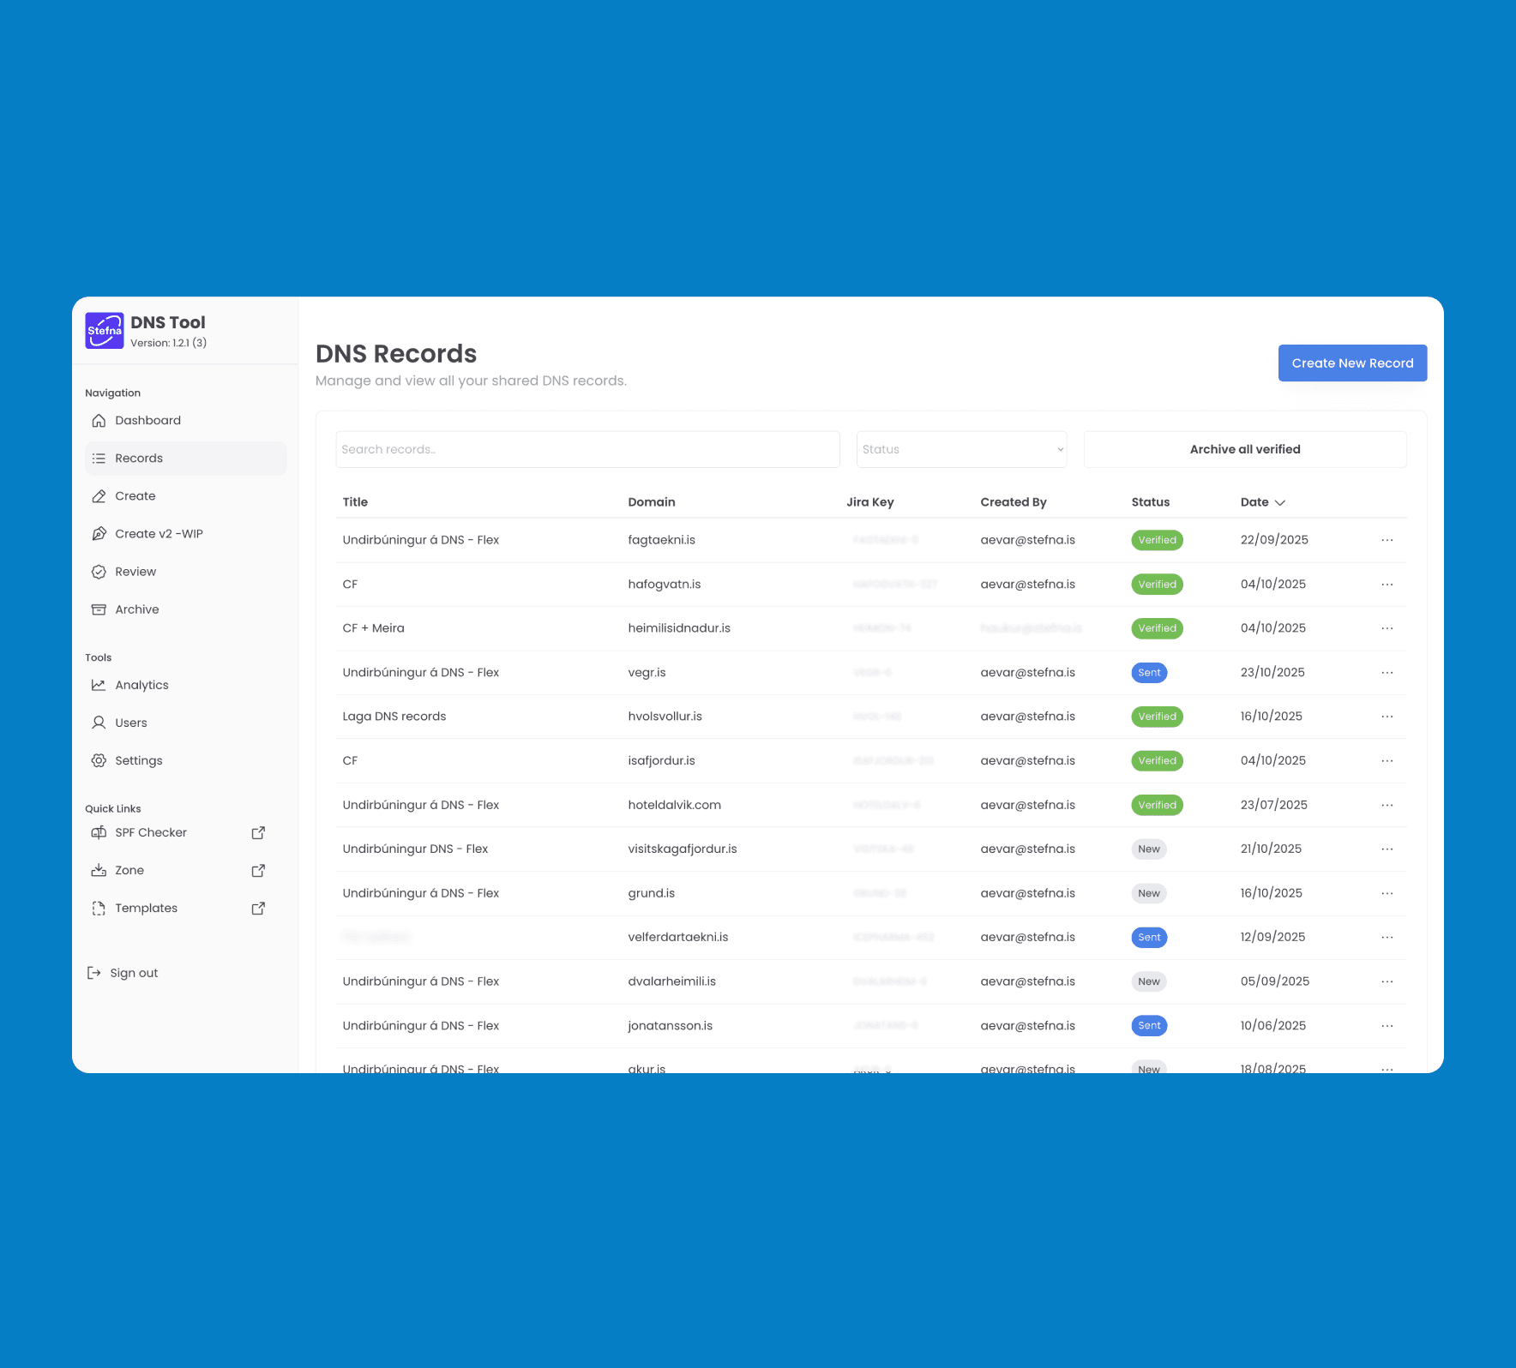Open row menu for grund.is
This screenshot has width=1516, height=1368.
point(1387,893)
